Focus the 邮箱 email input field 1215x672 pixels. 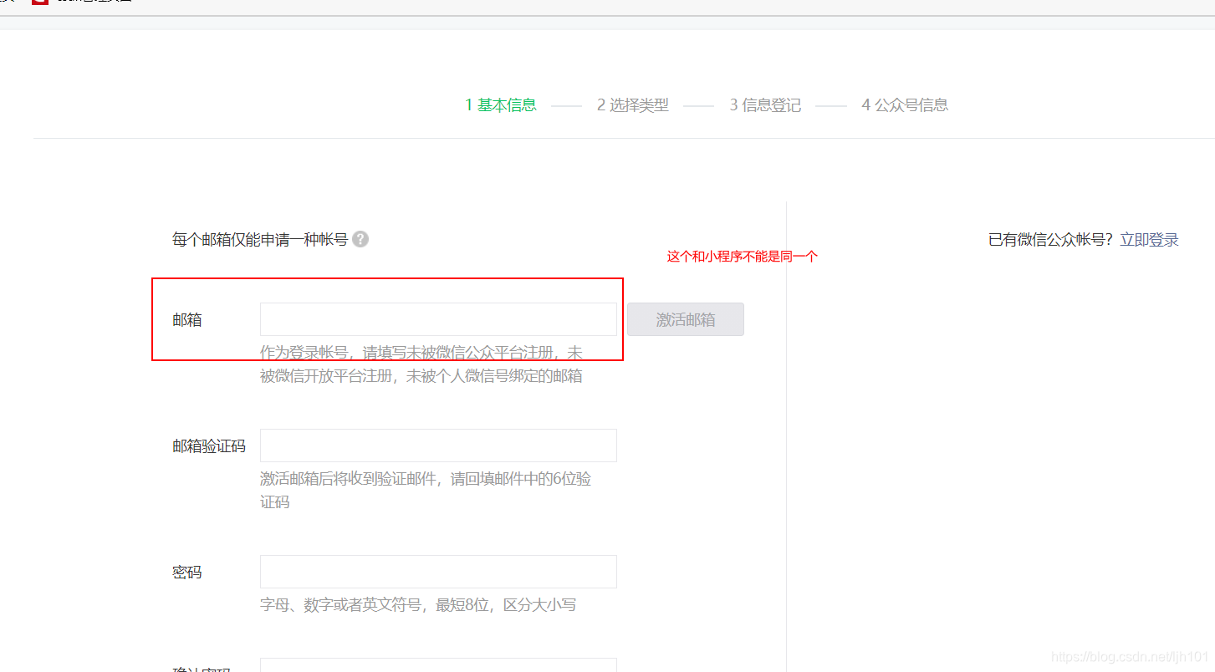coord(438,319)
